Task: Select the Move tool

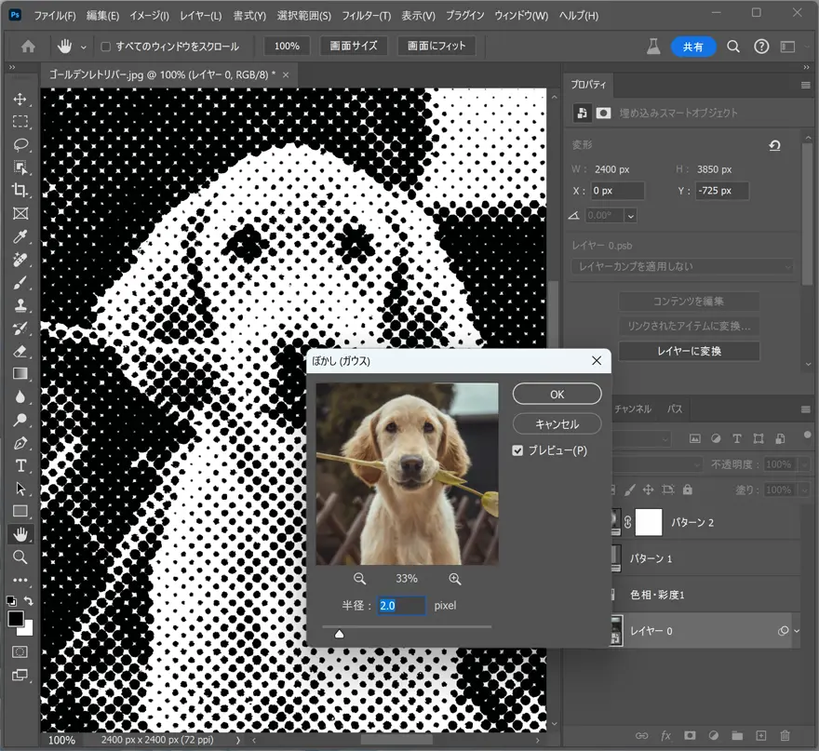Action: 20,99
